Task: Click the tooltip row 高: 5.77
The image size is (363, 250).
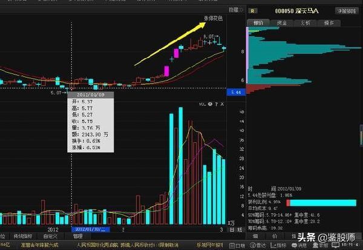Action: point(82,108)
